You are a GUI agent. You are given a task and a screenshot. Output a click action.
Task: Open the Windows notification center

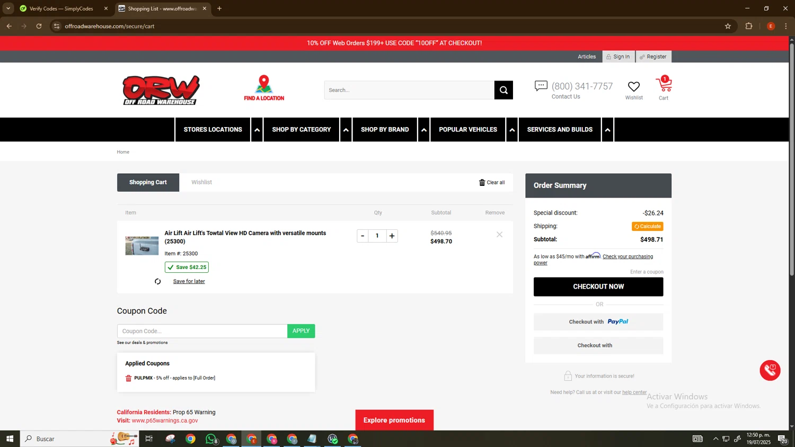782,439
